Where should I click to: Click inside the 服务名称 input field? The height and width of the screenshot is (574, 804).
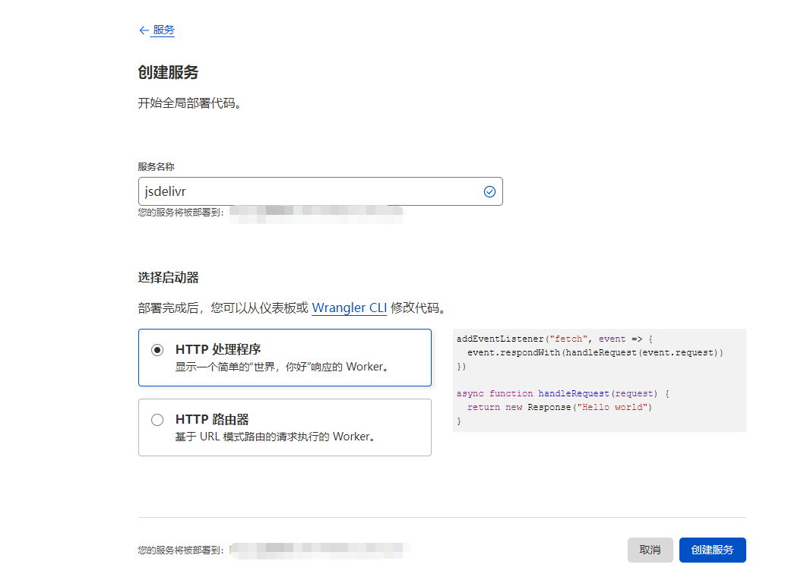coord(319,191)
